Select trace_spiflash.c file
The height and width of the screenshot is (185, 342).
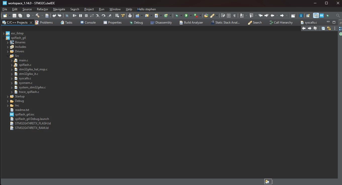(29, 92)
